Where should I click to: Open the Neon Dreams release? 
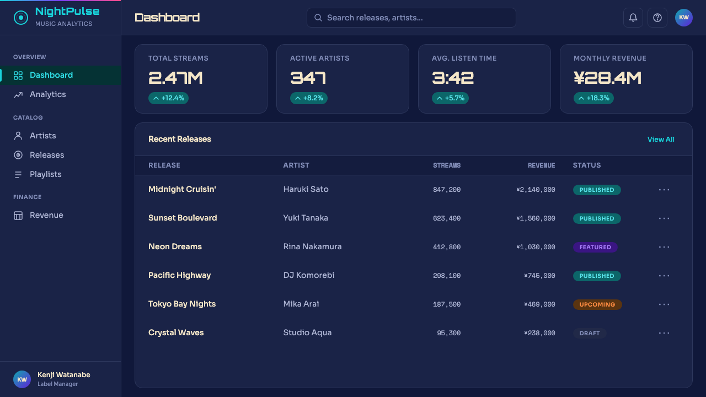(175, 246)
